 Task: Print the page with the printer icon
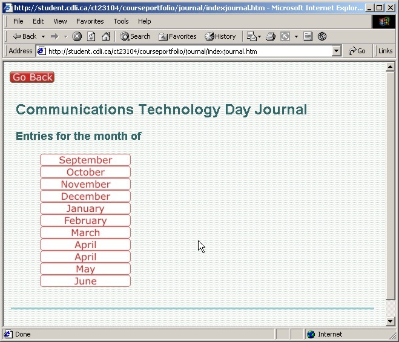point(271,37)
